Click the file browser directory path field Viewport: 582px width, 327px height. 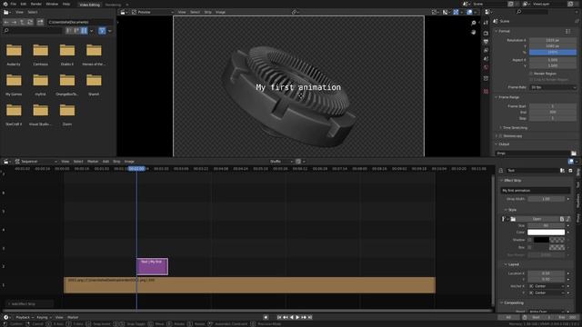pos(79,22)
